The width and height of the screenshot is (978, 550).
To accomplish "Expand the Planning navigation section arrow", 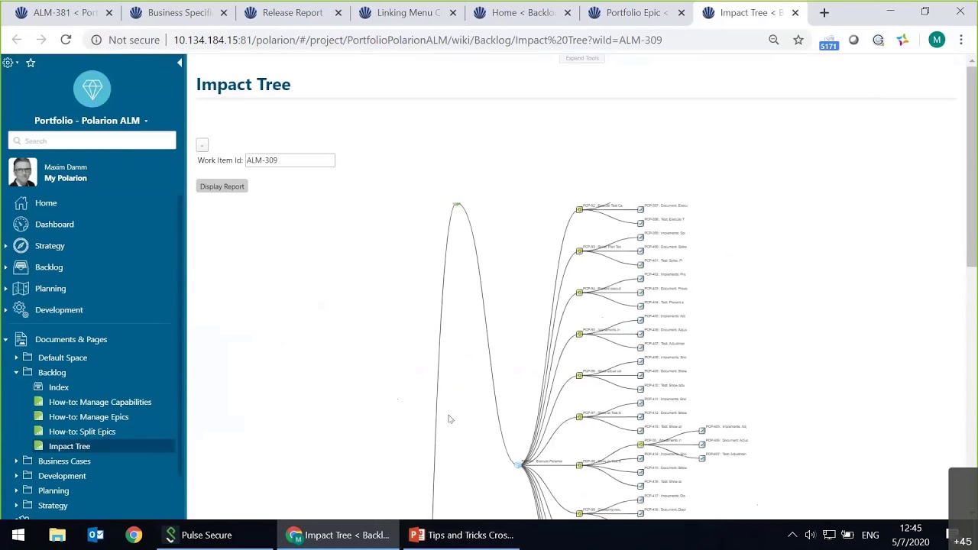I will [x=5, y=289].
